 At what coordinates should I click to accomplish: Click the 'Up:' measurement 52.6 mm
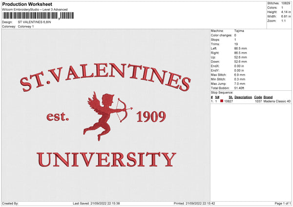pyautogui.click(x=240, y=57)
